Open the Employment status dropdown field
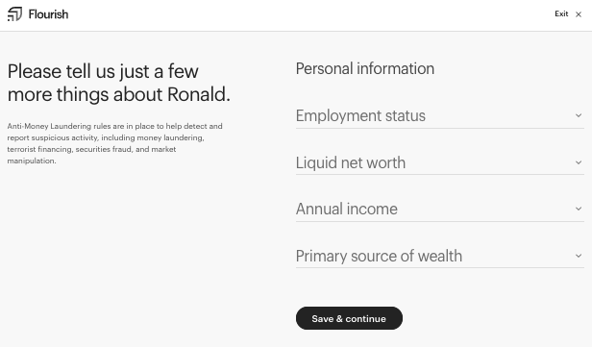Screen dimensions: 592x347 (x=440, y=116)
